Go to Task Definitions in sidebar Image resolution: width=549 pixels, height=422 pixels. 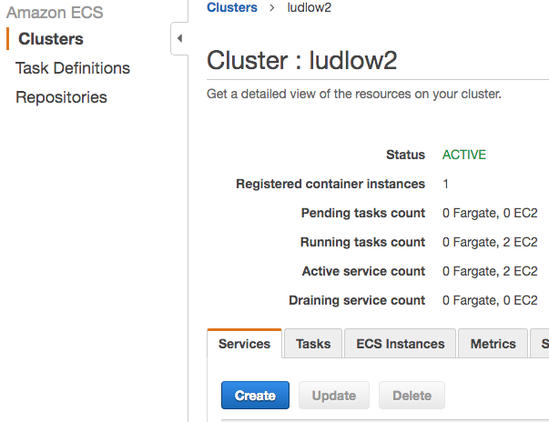pyautogui.click(x=73, y=68)
